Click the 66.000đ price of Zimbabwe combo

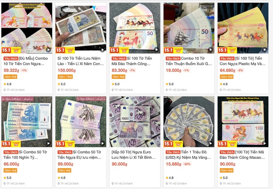[x=12, y=164]
